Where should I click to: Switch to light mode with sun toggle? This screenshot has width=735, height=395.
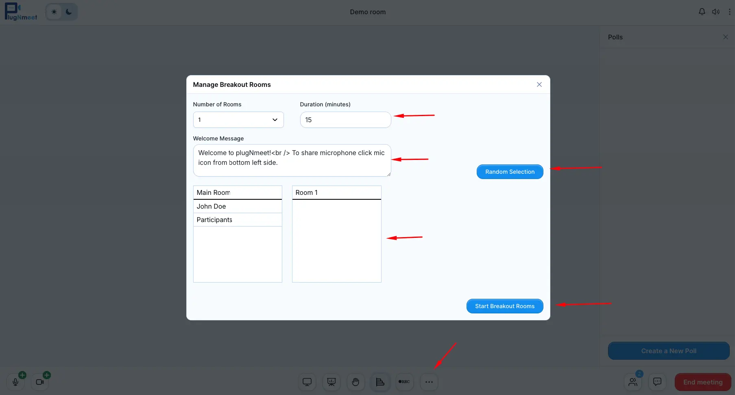click(54, 12)
